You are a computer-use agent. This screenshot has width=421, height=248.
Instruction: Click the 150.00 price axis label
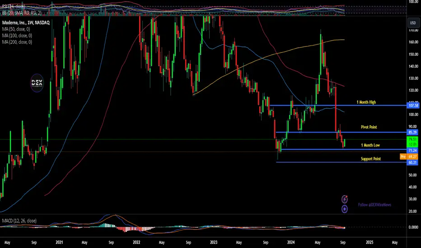pyautogui.click(x=413, y=54)
